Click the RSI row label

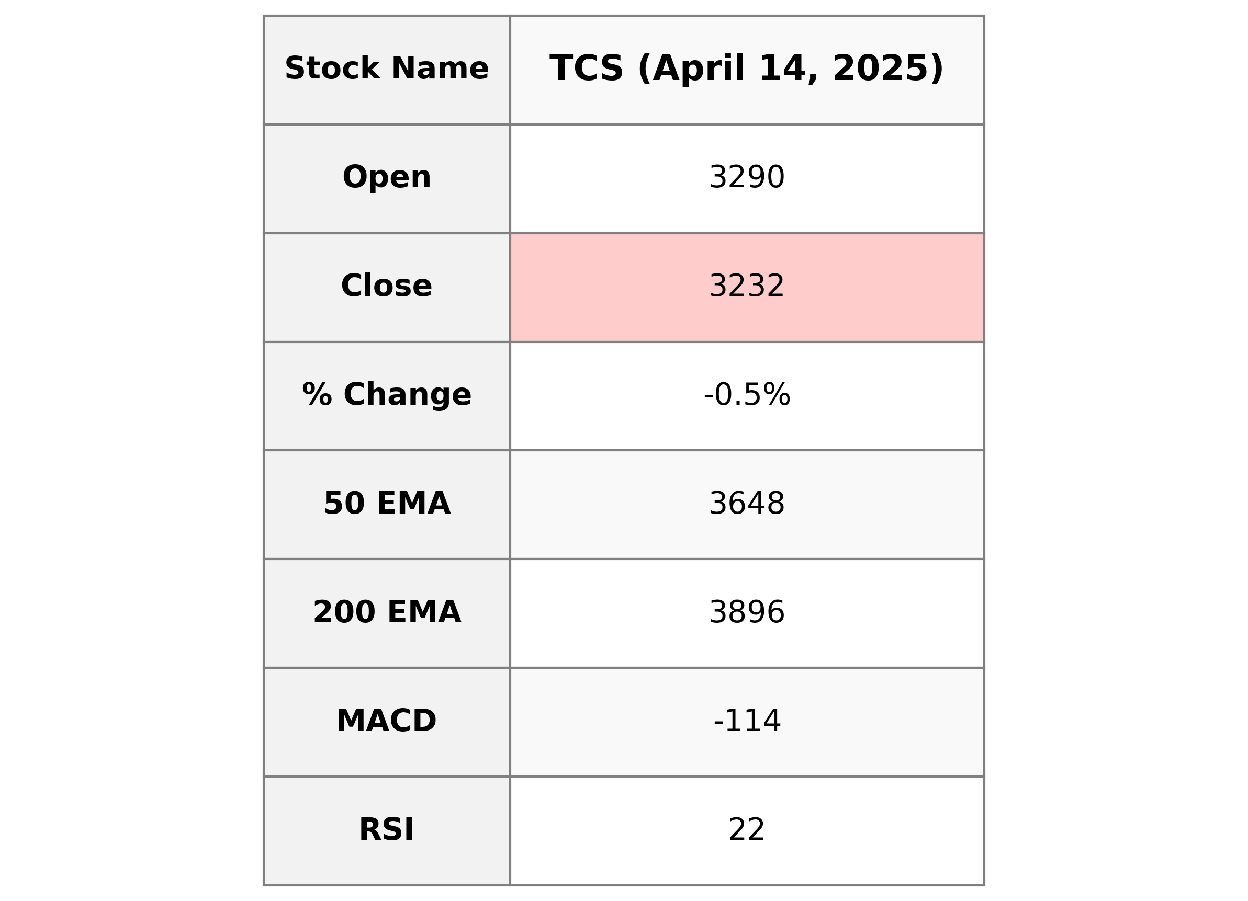point(386,830)
